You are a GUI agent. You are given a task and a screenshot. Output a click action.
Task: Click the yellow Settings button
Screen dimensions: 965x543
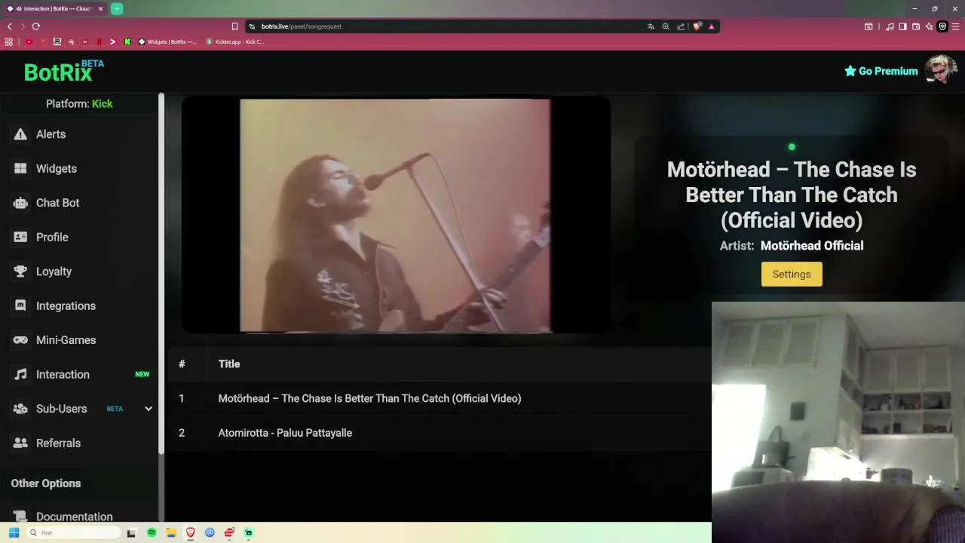point(792,274)
